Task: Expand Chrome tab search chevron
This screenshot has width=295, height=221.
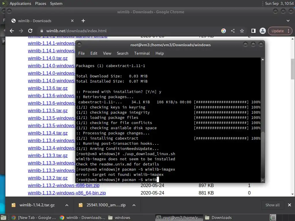Action: click(x=288, y=21)
